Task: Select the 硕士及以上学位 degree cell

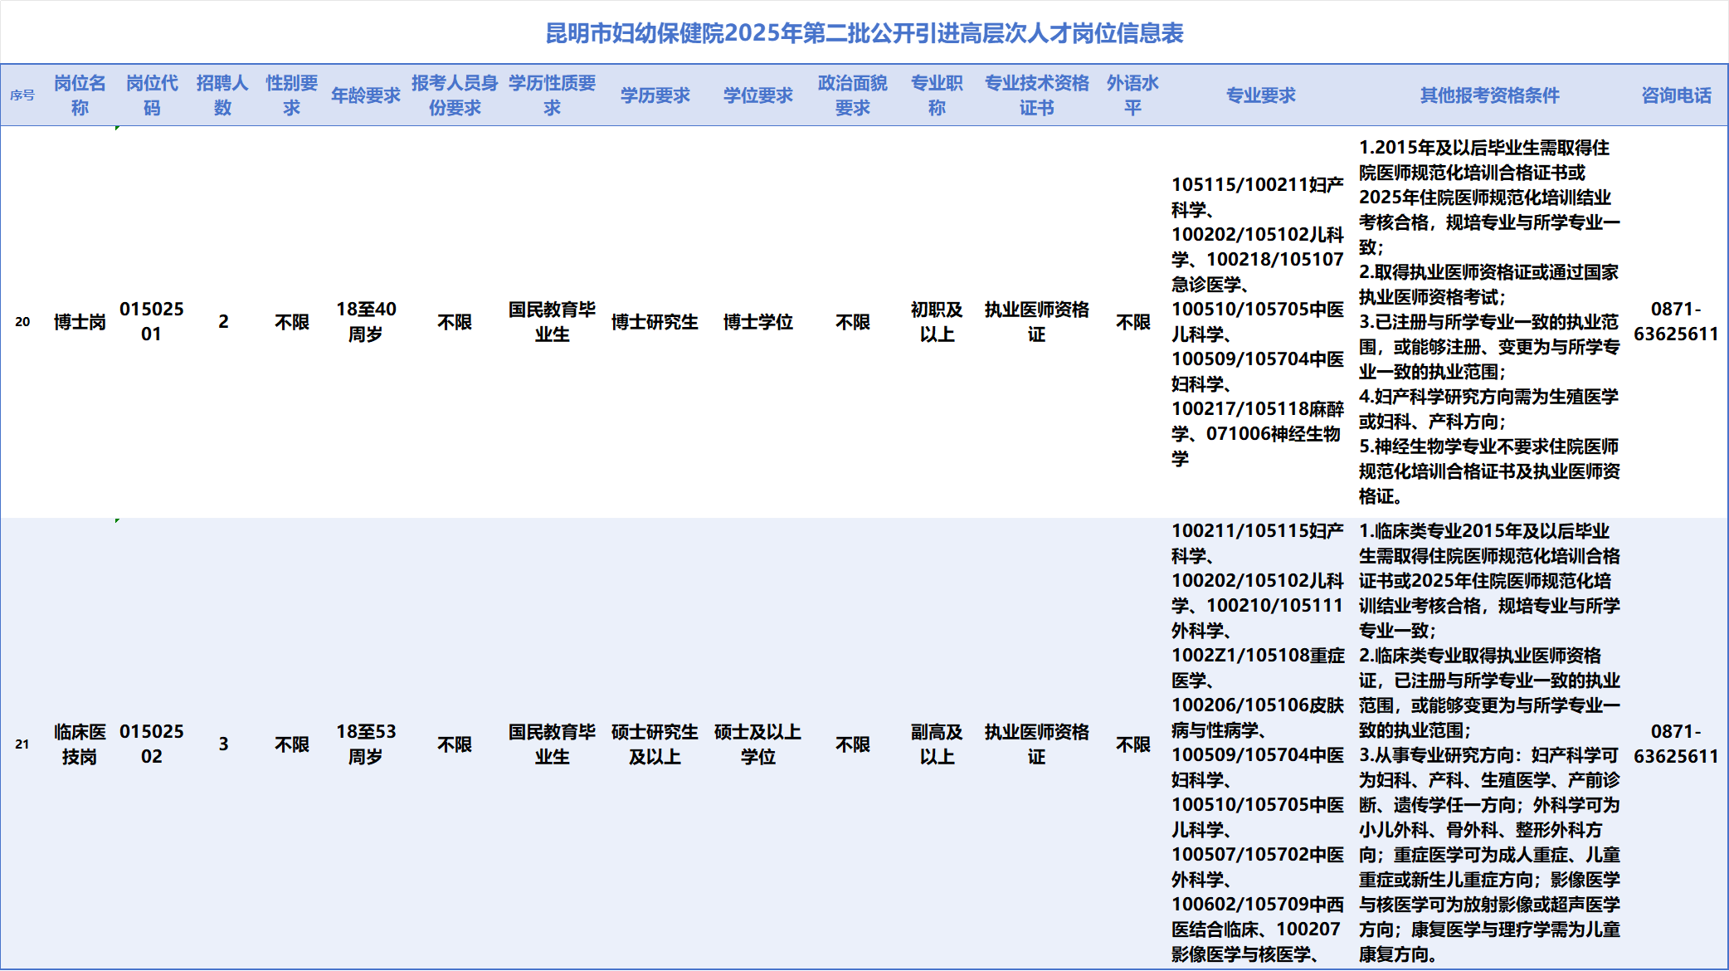Action: 757,744
